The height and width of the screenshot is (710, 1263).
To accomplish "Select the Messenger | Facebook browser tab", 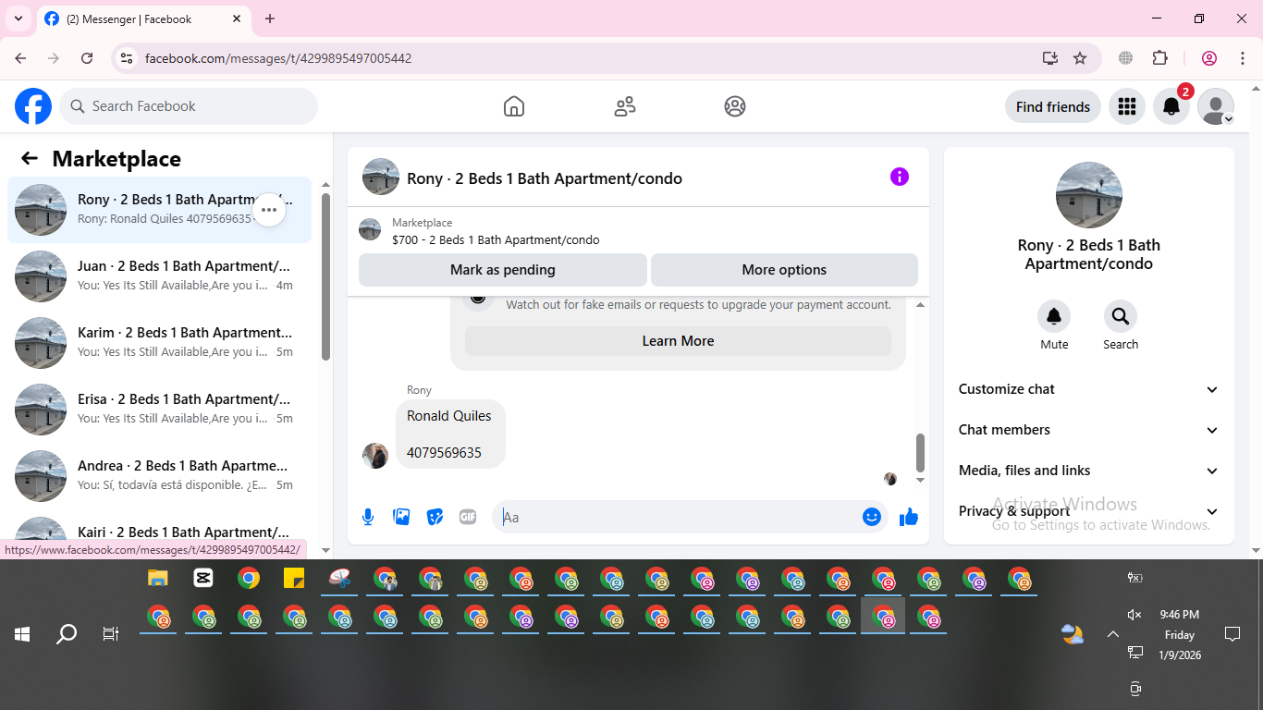I will [x=143, y=18].
